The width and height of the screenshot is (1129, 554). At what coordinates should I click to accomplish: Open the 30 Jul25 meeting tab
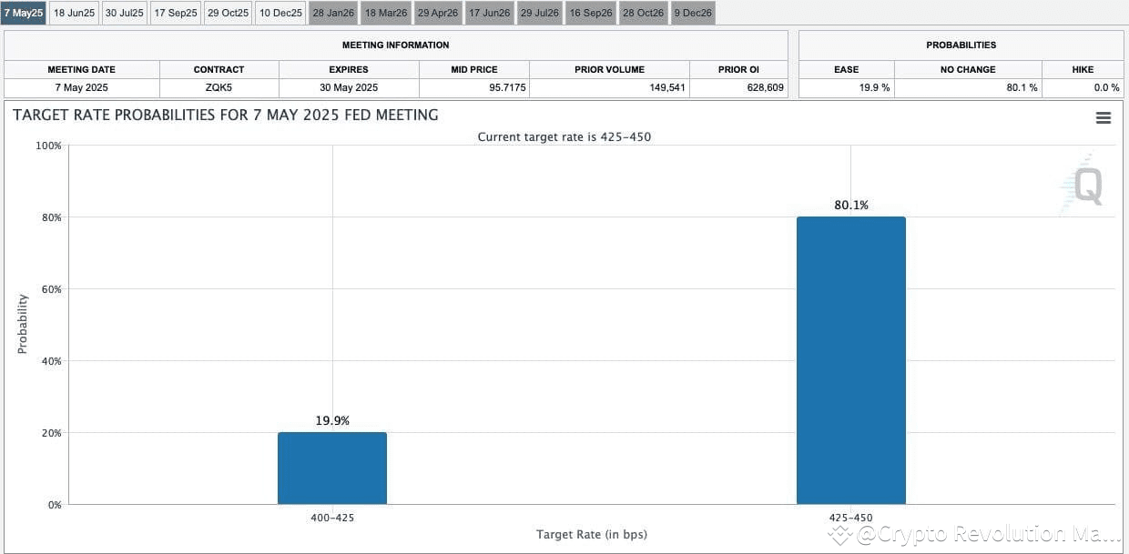click(x=124, y=12)
